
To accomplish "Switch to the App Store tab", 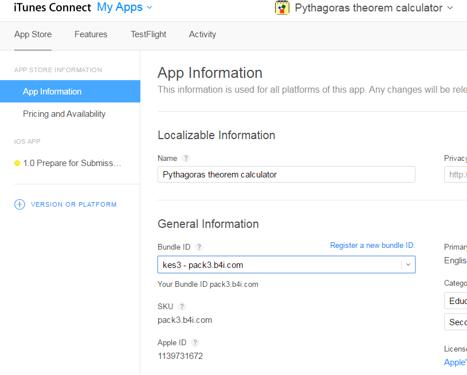I will click(33, 34).
